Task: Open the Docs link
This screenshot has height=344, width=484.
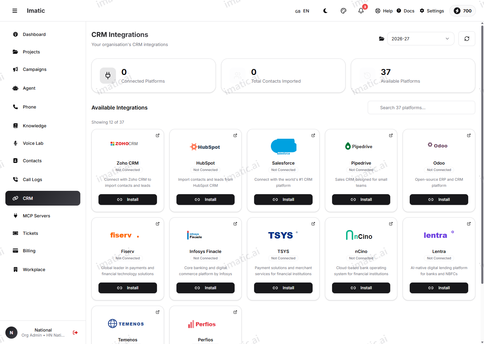Action: pyautogui.click(x=405, y=11)
